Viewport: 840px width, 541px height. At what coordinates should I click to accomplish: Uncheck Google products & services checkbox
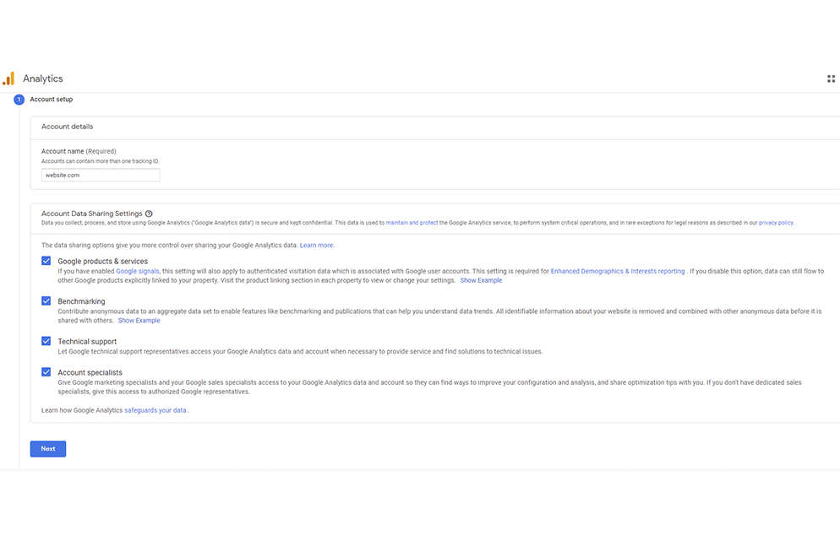(46, 261)
